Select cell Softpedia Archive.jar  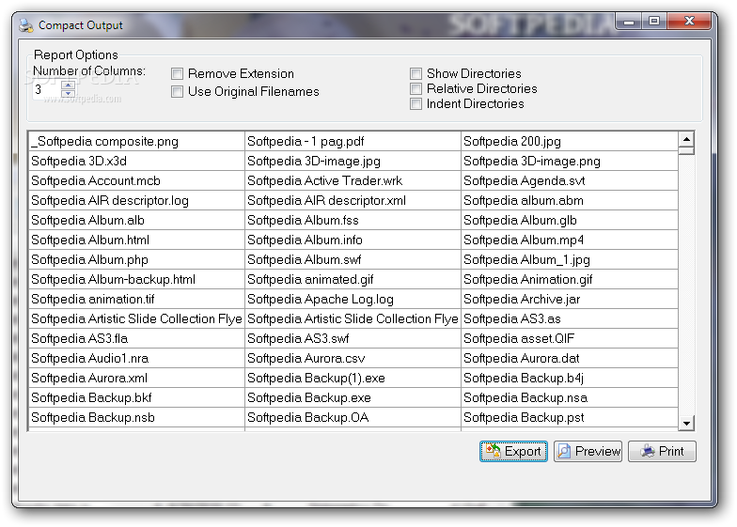point(570,299)
